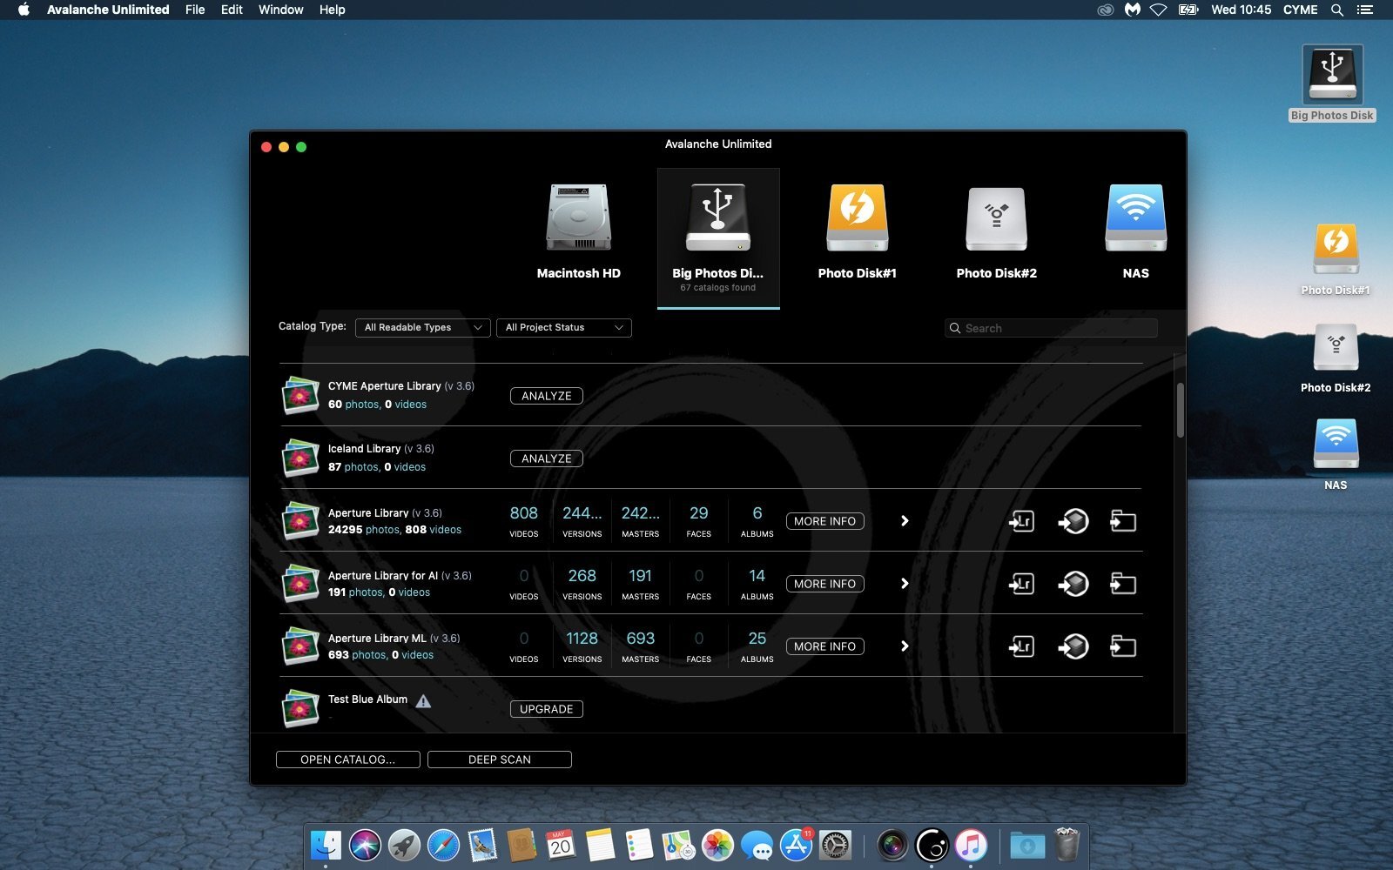The height and width of the screenshot is (870, 1393).
Task: Expand the Aperture Library row chevron
Action: pyautogui.click(x=905, y=521)
